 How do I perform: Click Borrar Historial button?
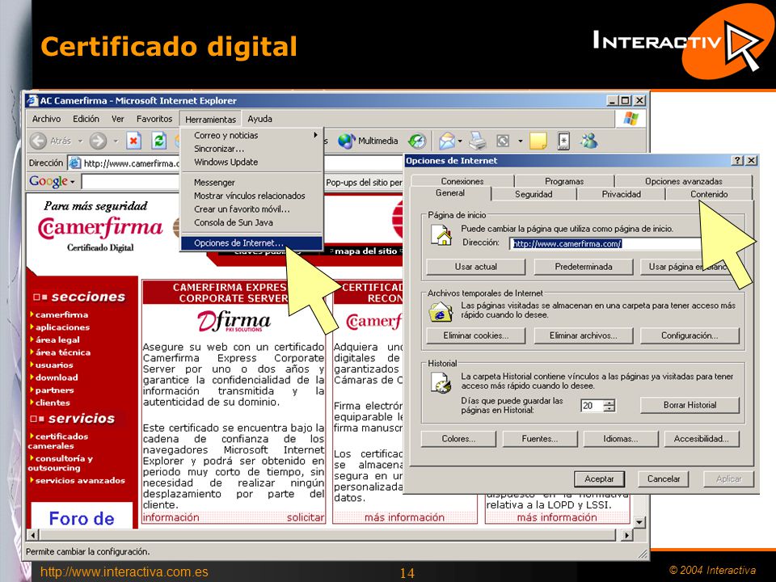(690, 405)
